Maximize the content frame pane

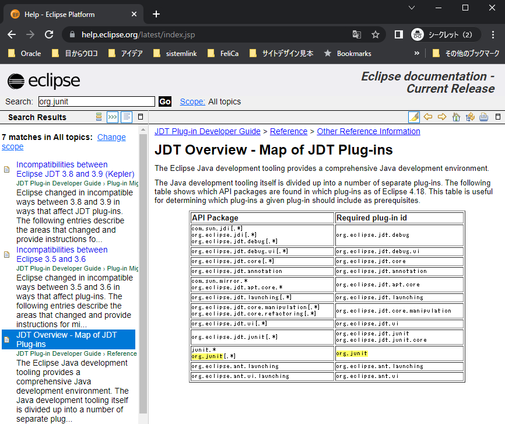[498, 117]
